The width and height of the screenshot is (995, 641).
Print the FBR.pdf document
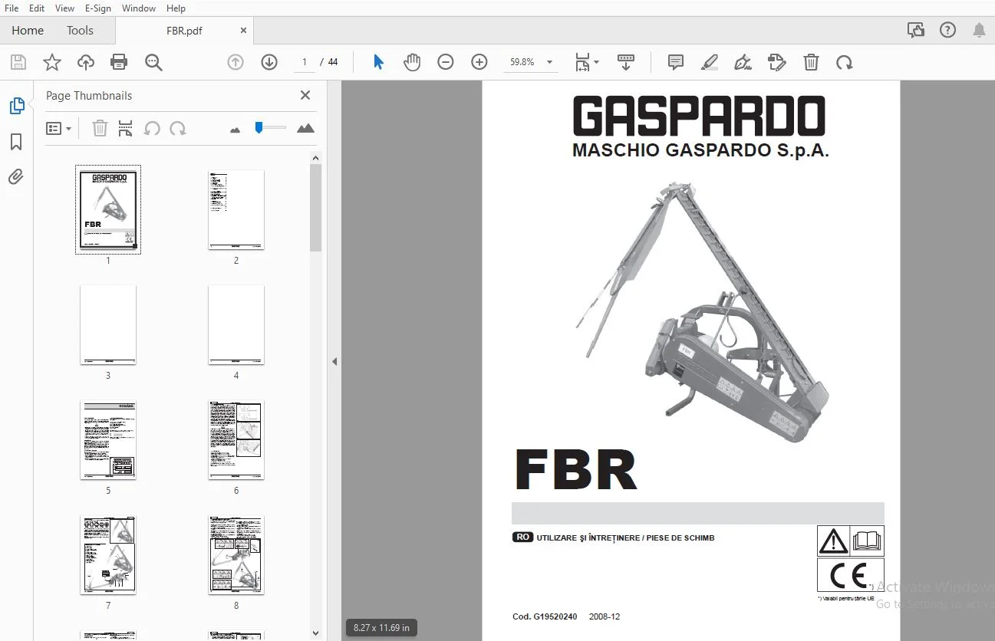[x=119, y=62]
